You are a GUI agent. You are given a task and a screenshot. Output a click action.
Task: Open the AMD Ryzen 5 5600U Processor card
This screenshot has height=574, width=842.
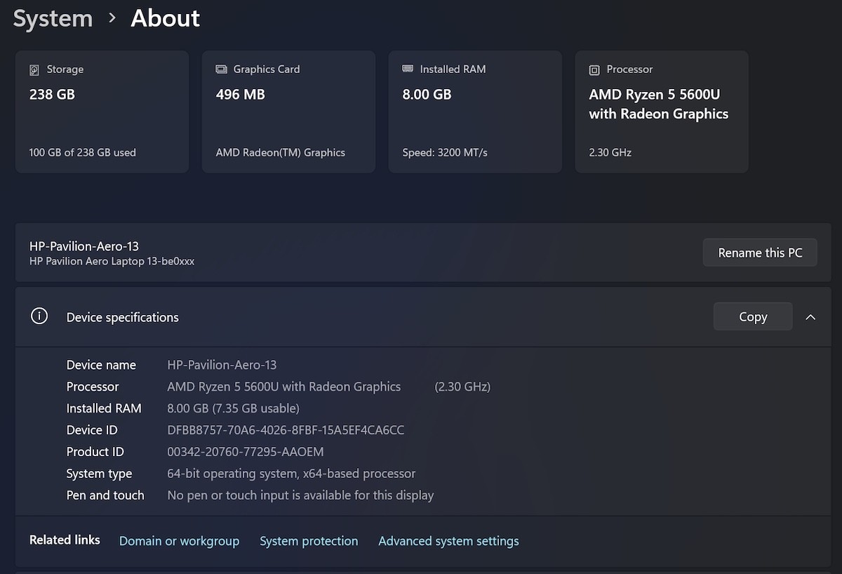[662, 112]
